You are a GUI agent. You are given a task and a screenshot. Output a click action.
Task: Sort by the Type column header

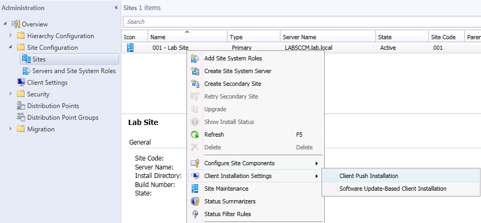click(x=254, y=36)
